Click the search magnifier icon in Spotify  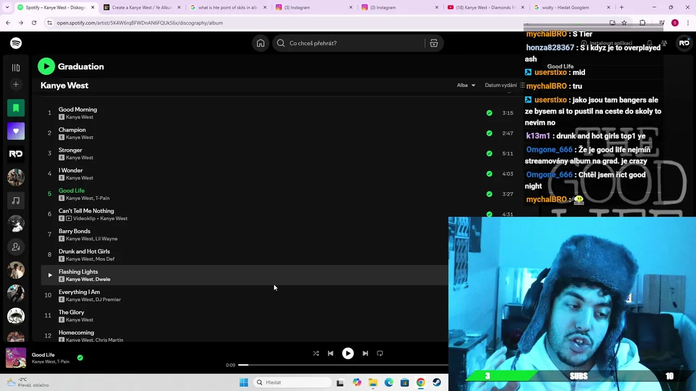(x=281, y=43)
